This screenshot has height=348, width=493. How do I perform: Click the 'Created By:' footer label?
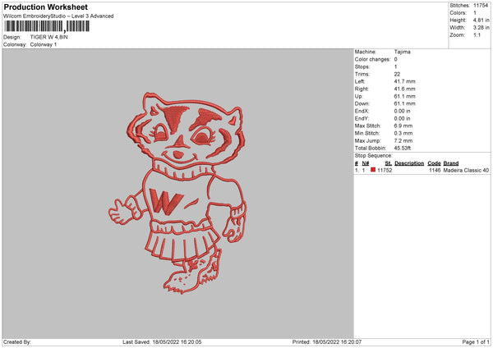[x=17, y=342]
